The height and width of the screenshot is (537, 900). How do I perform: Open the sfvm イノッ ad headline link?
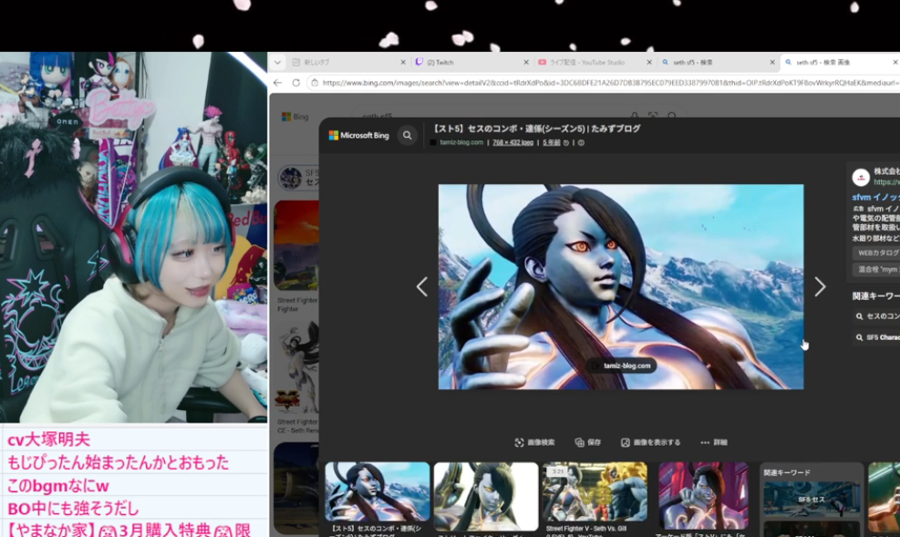click(876, 197)
